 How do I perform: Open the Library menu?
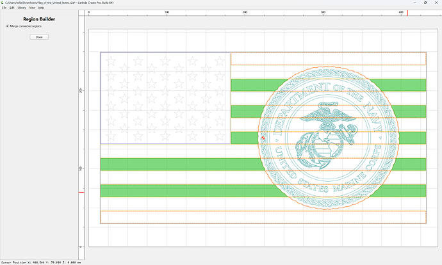22,8
